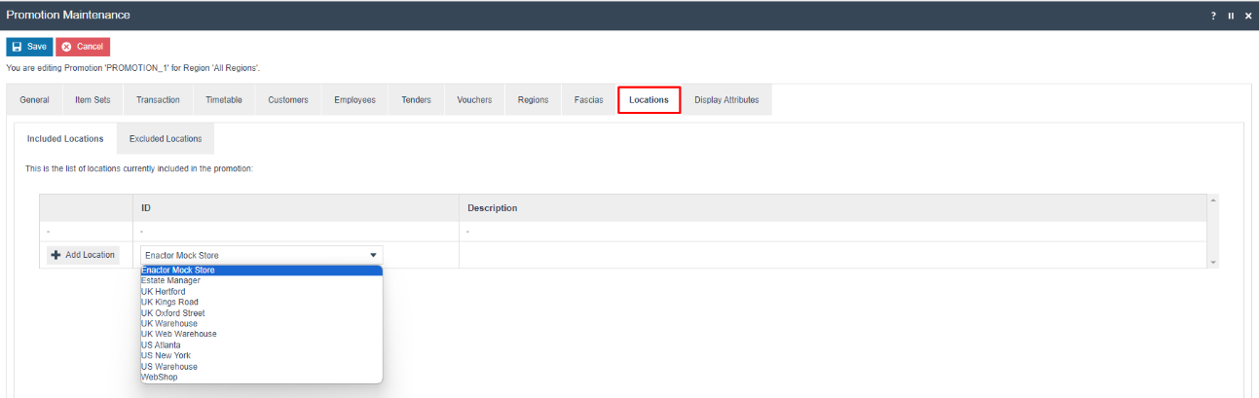This screenshot has width=1259, height=398.
Task: Select US Warehouse option
Action: click(261, 366)
